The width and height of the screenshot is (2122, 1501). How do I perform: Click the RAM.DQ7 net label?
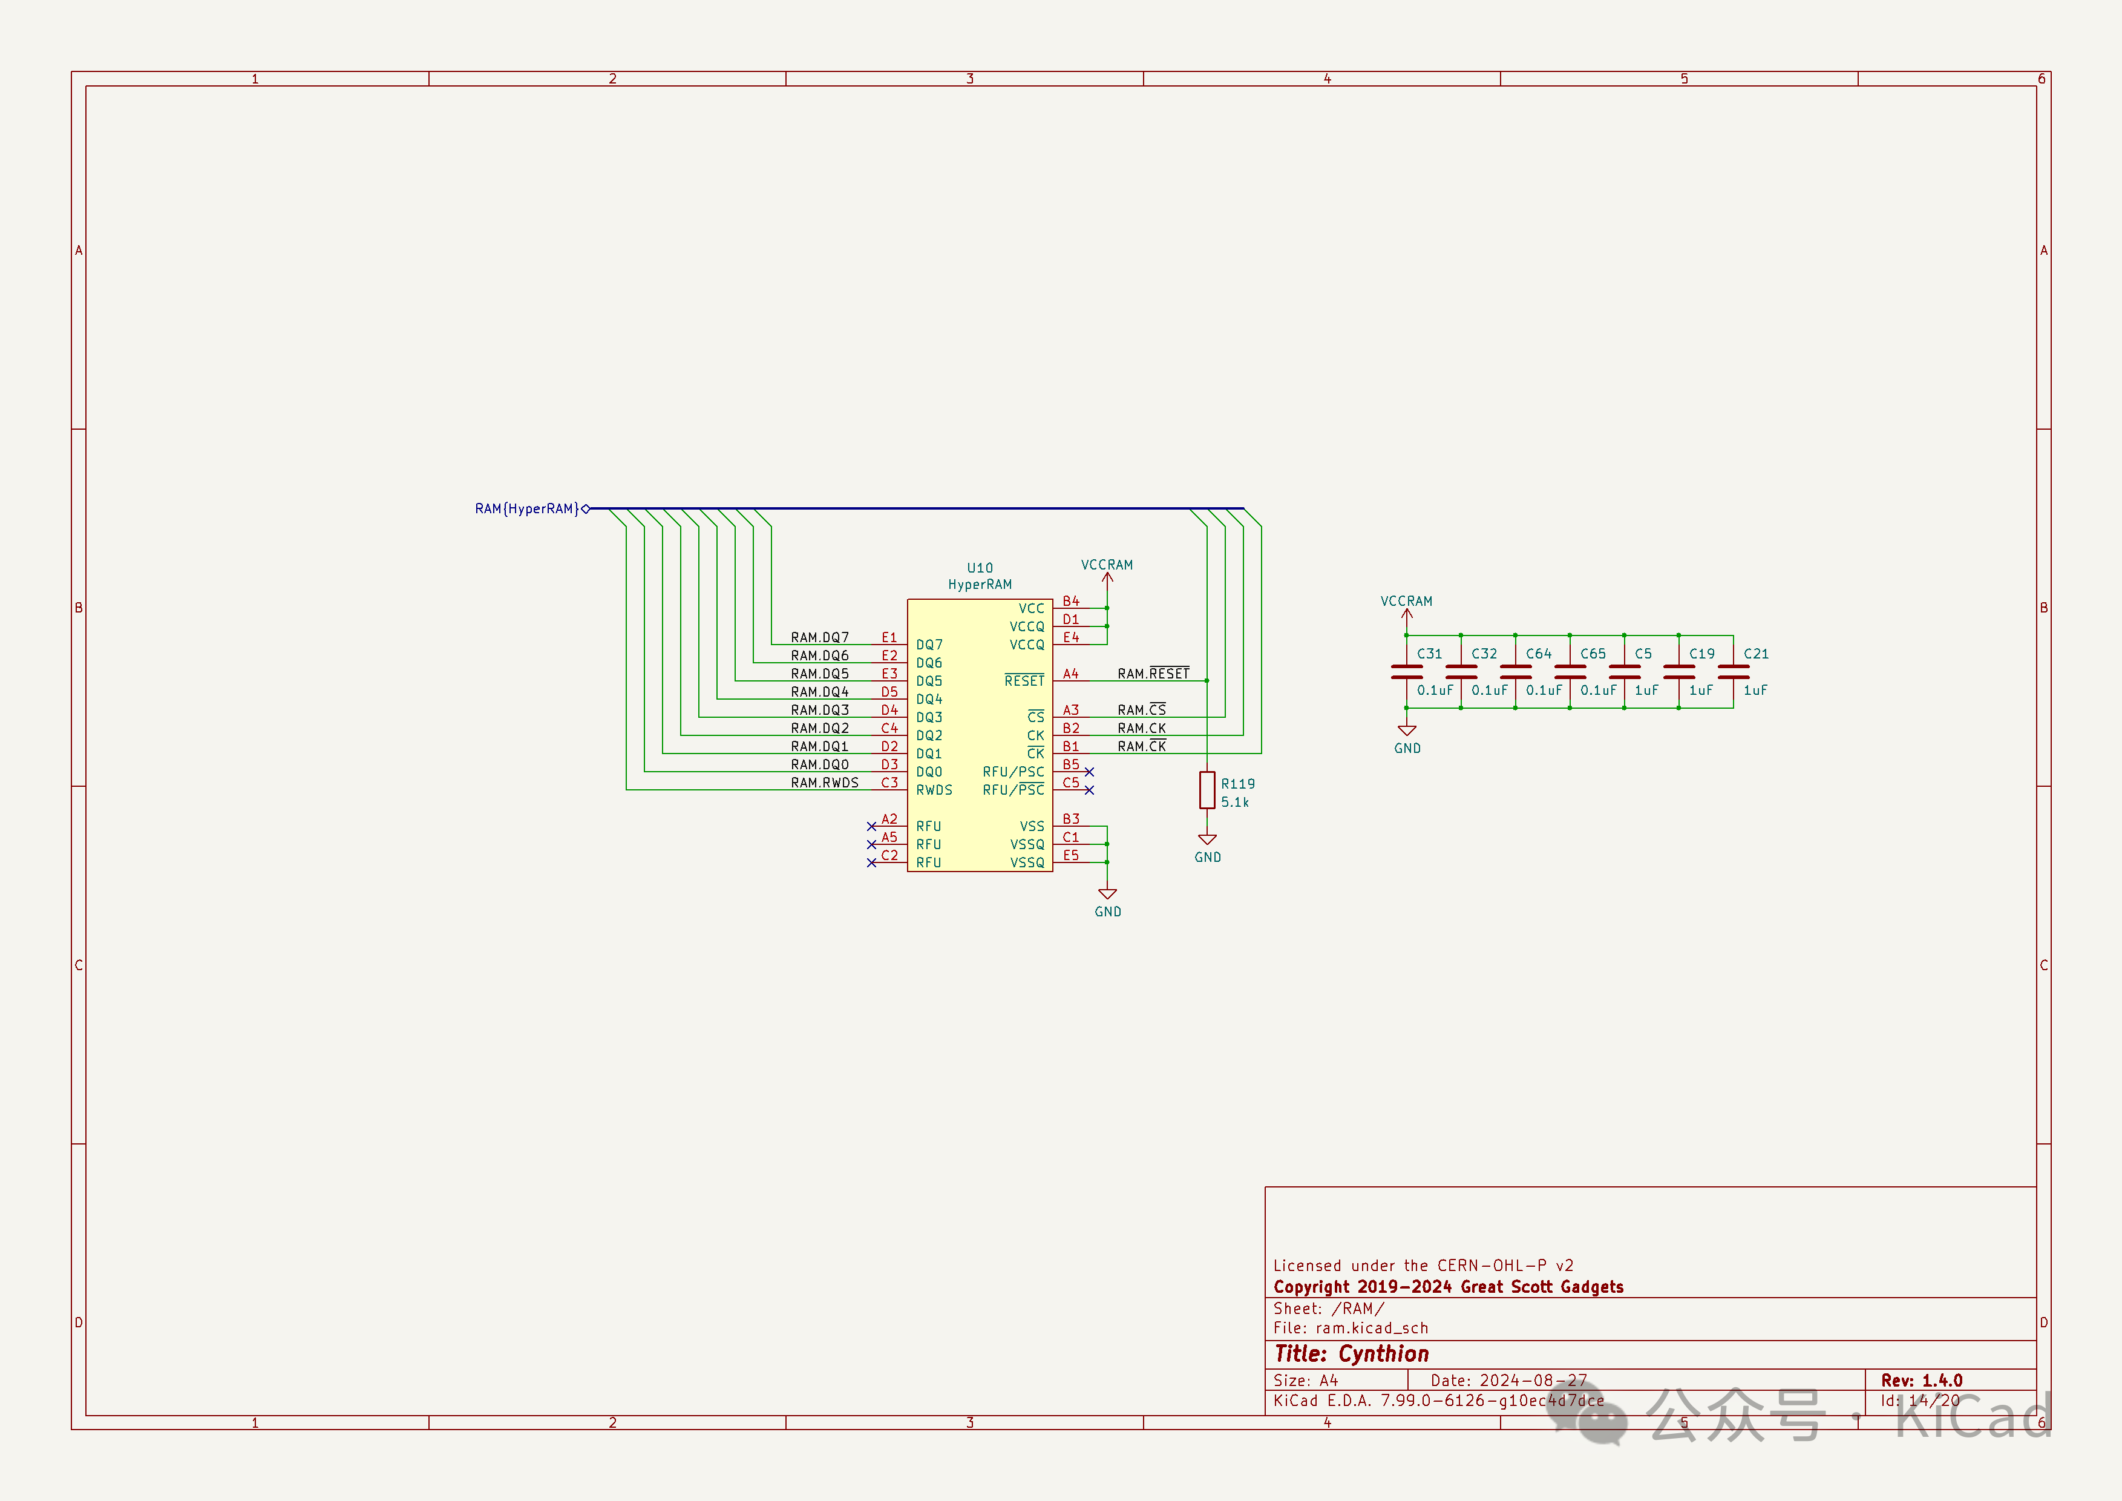click(820, 638)
